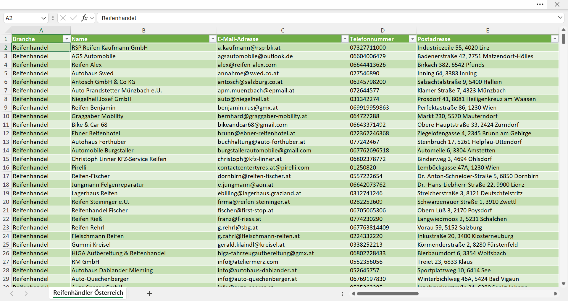
Task: Expand the fx function dropdown chevron
Action: pyautogui.click(x=92, y=18)
